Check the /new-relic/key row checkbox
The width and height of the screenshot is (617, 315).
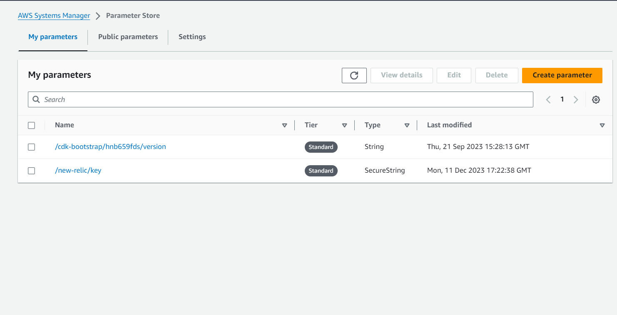32,171
